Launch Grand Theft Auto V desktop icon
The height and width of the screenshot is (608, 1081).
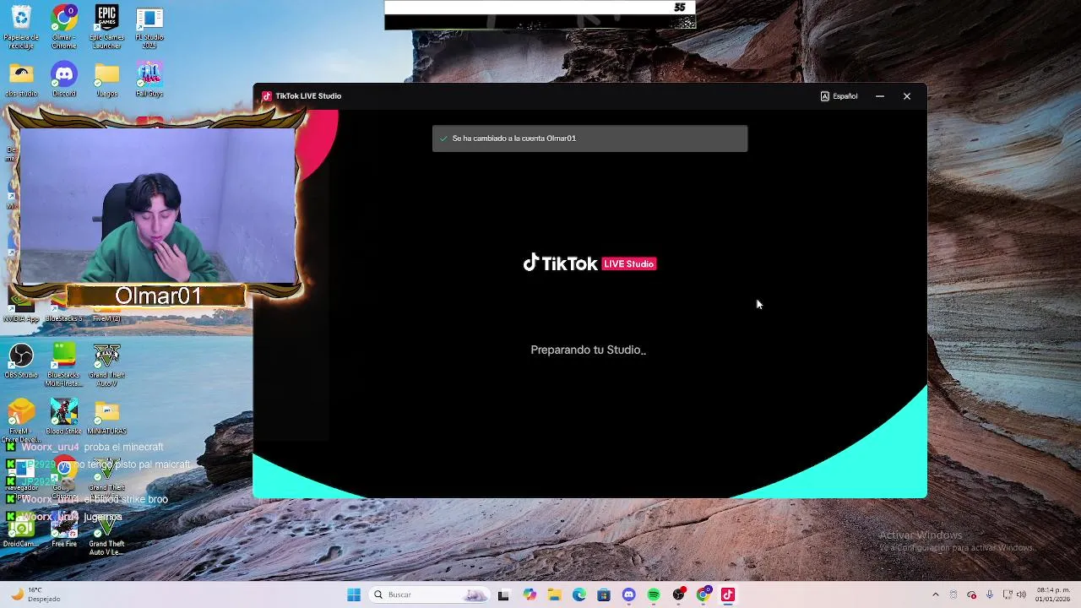(106, 364)
